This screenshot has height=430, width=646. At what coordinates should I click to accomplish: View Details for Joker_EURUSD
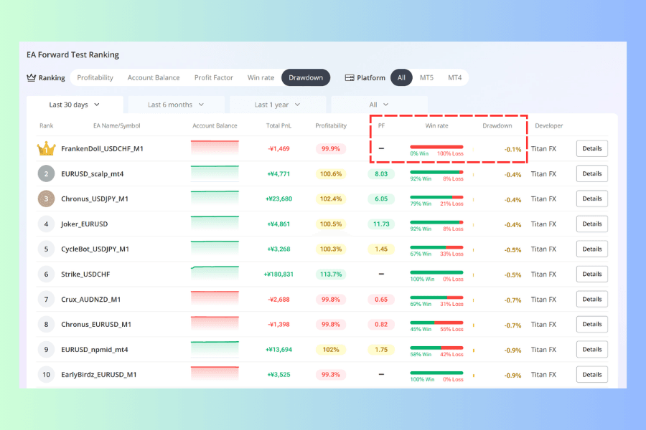pyautogui.click(x=592, y=224)
